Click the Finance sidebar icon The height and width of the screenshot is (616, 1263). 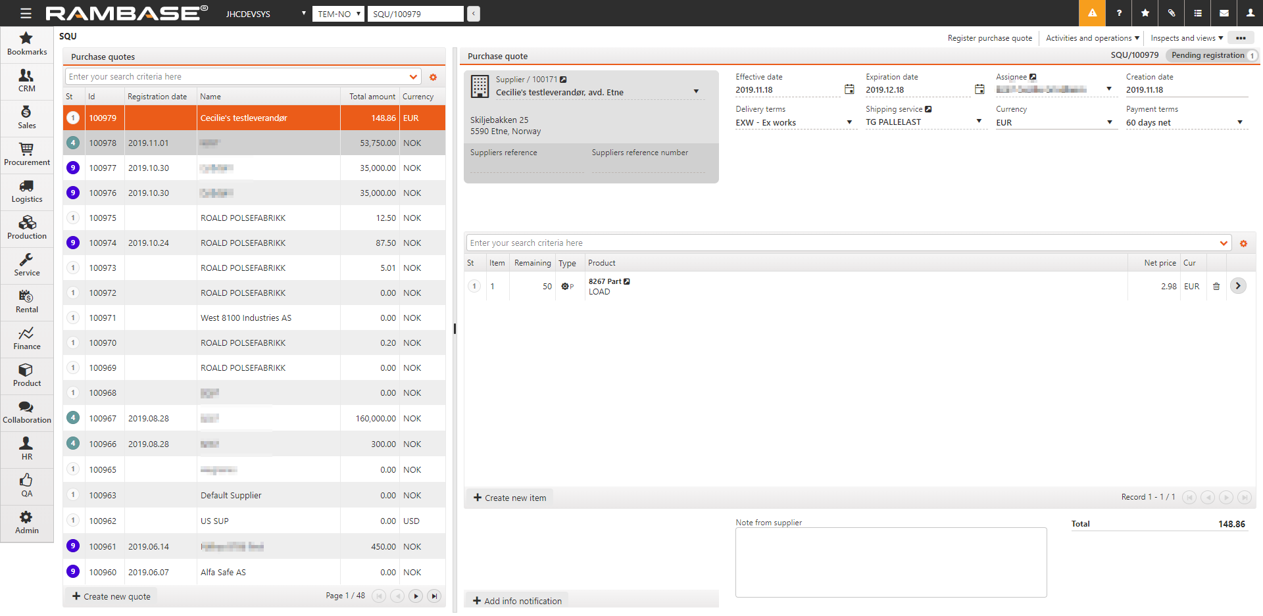click(26, 339)
